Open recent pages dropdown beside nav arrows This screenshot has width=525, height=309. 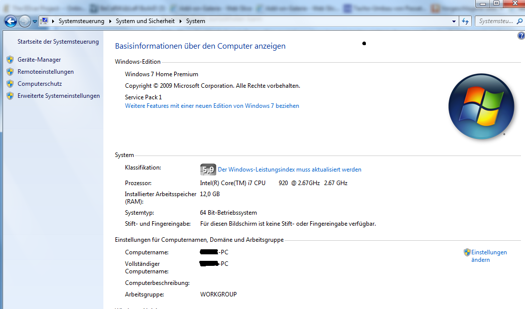(x=35, y=22)
